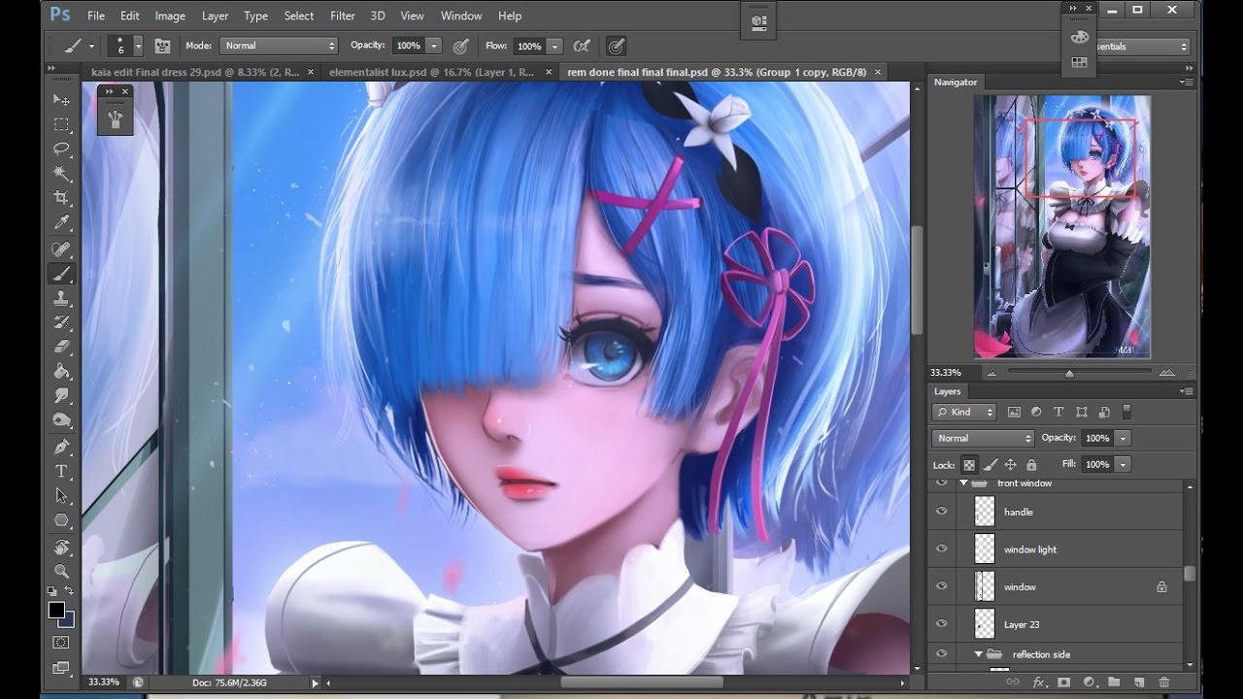Select the Move tool
Screen dimensions: 1243x699
61,100
